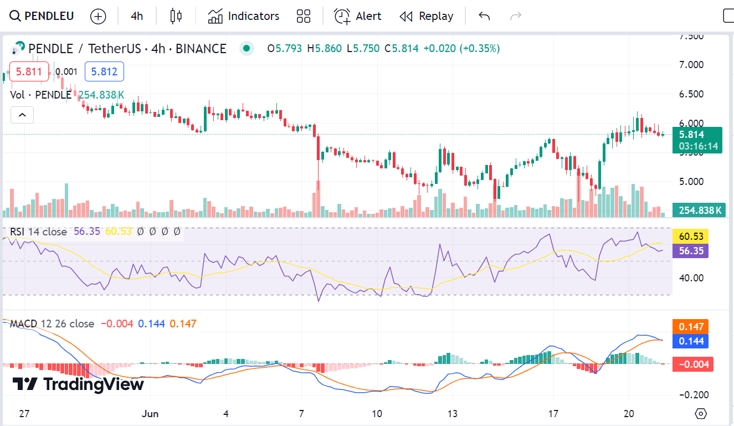Select the MACD 12 26 close legend
This screenshot has width=734, height=426.
(x=52, y=324)
